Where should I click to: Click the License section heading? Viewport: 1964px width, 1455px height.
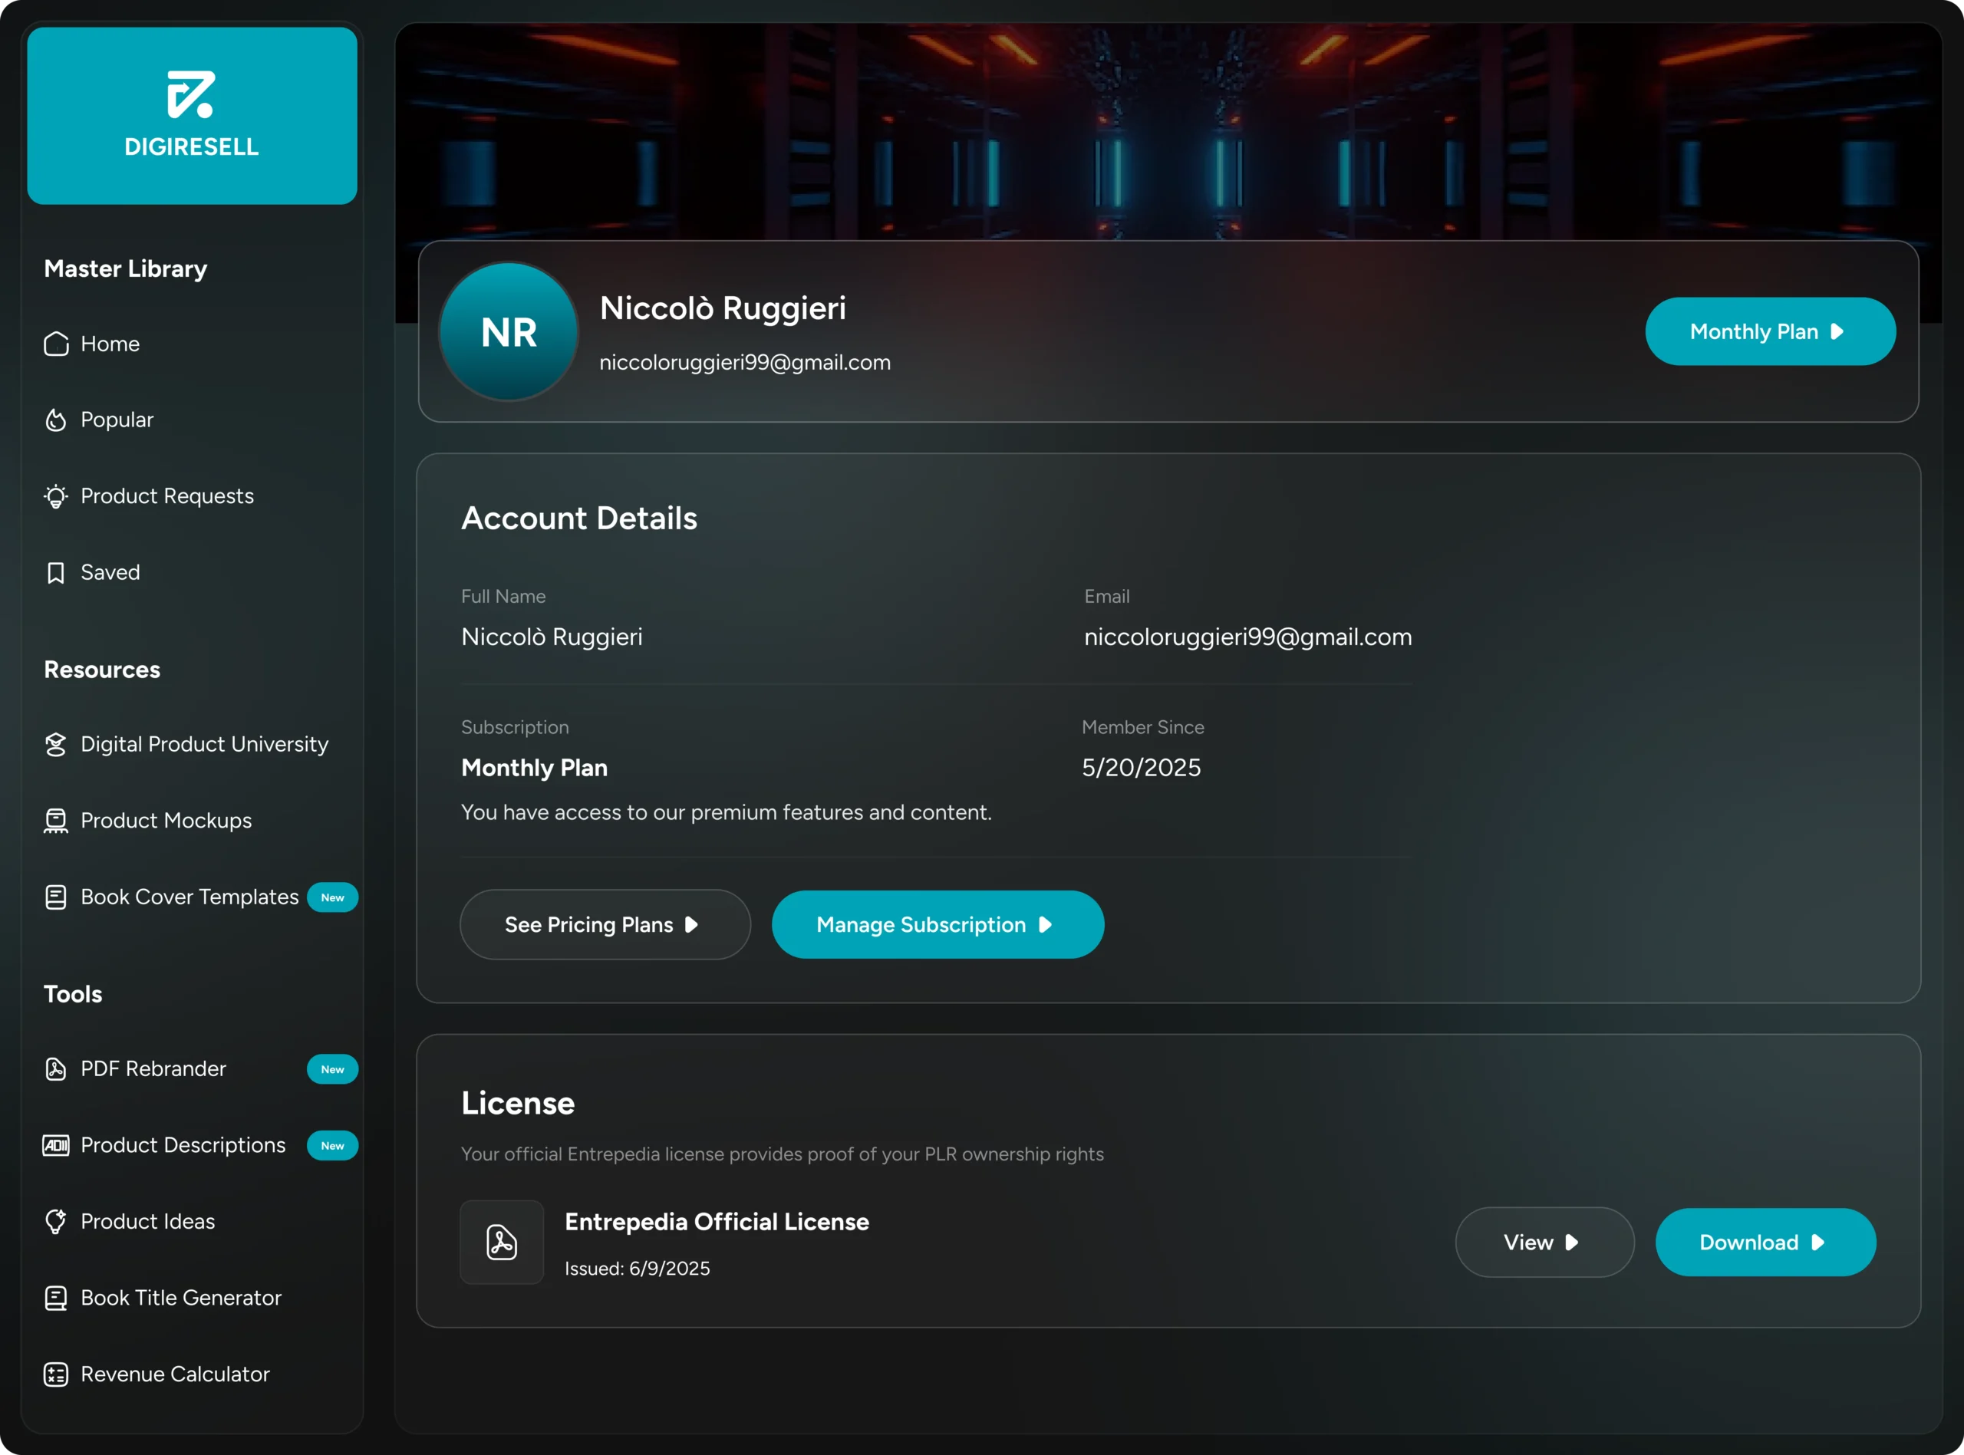tap(518, 1104)
